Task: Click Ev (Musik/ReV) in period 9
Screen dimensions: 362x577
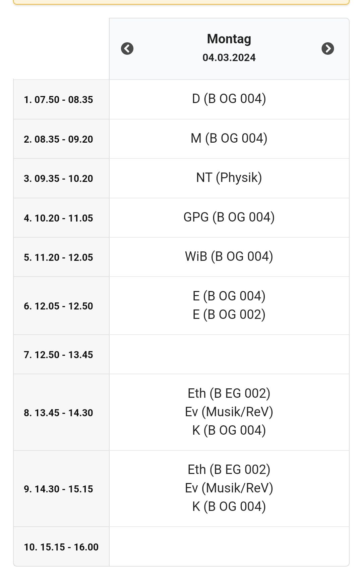Action: coord(229,488)
